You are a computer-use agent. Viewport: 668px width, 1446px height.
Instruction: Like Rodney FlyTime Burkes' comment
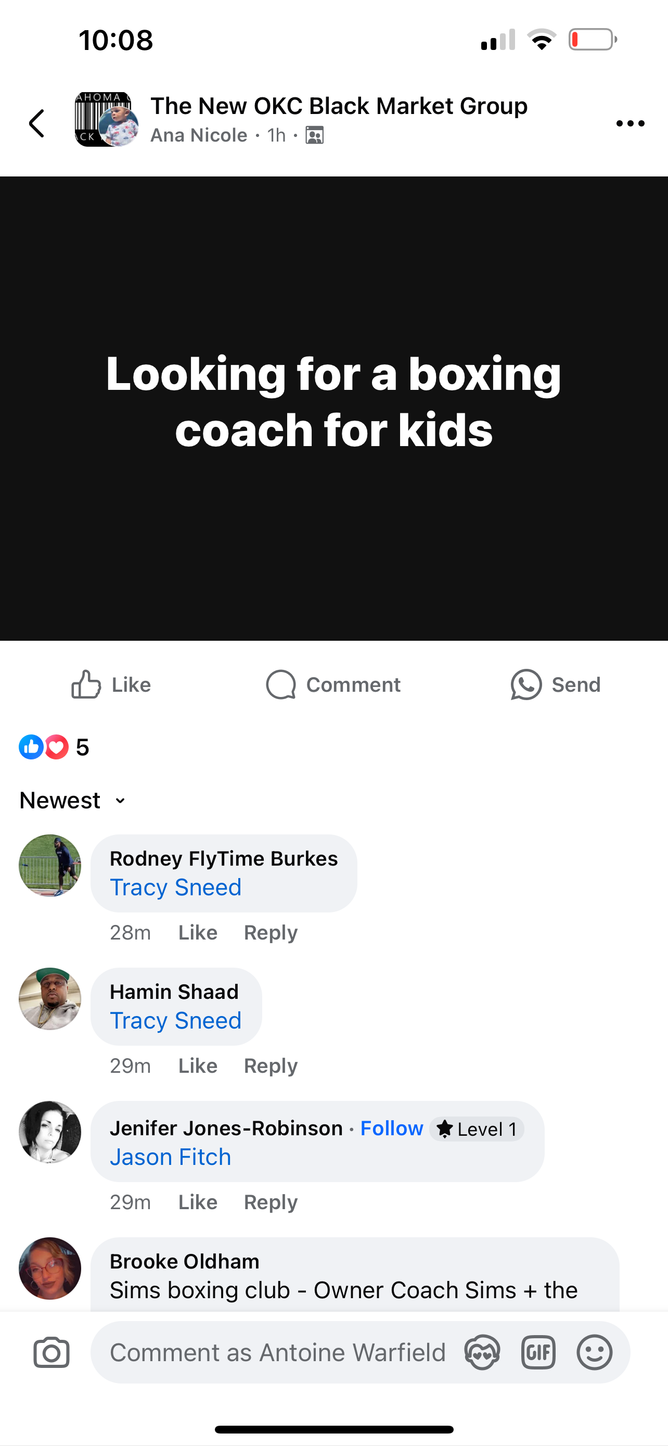198,932
